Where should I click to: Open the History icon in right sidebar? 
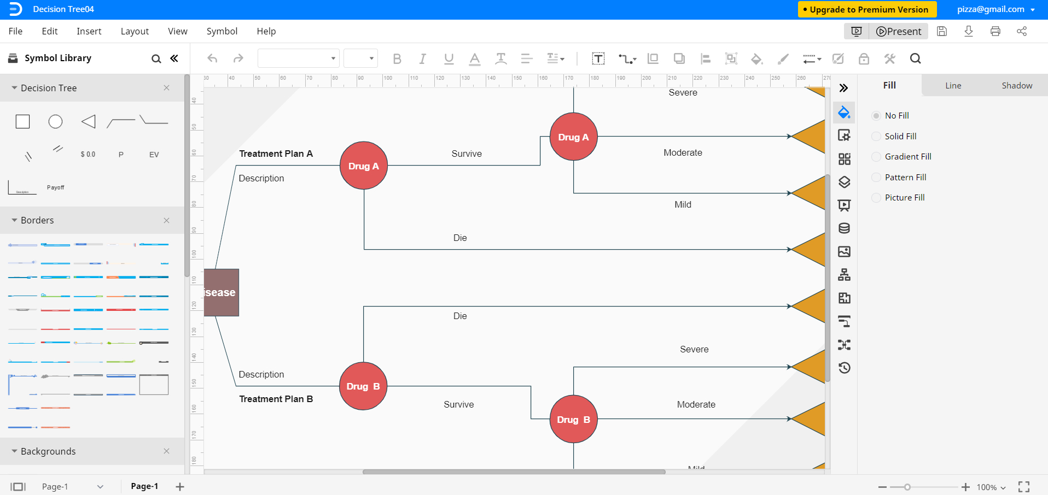[844, 368]
